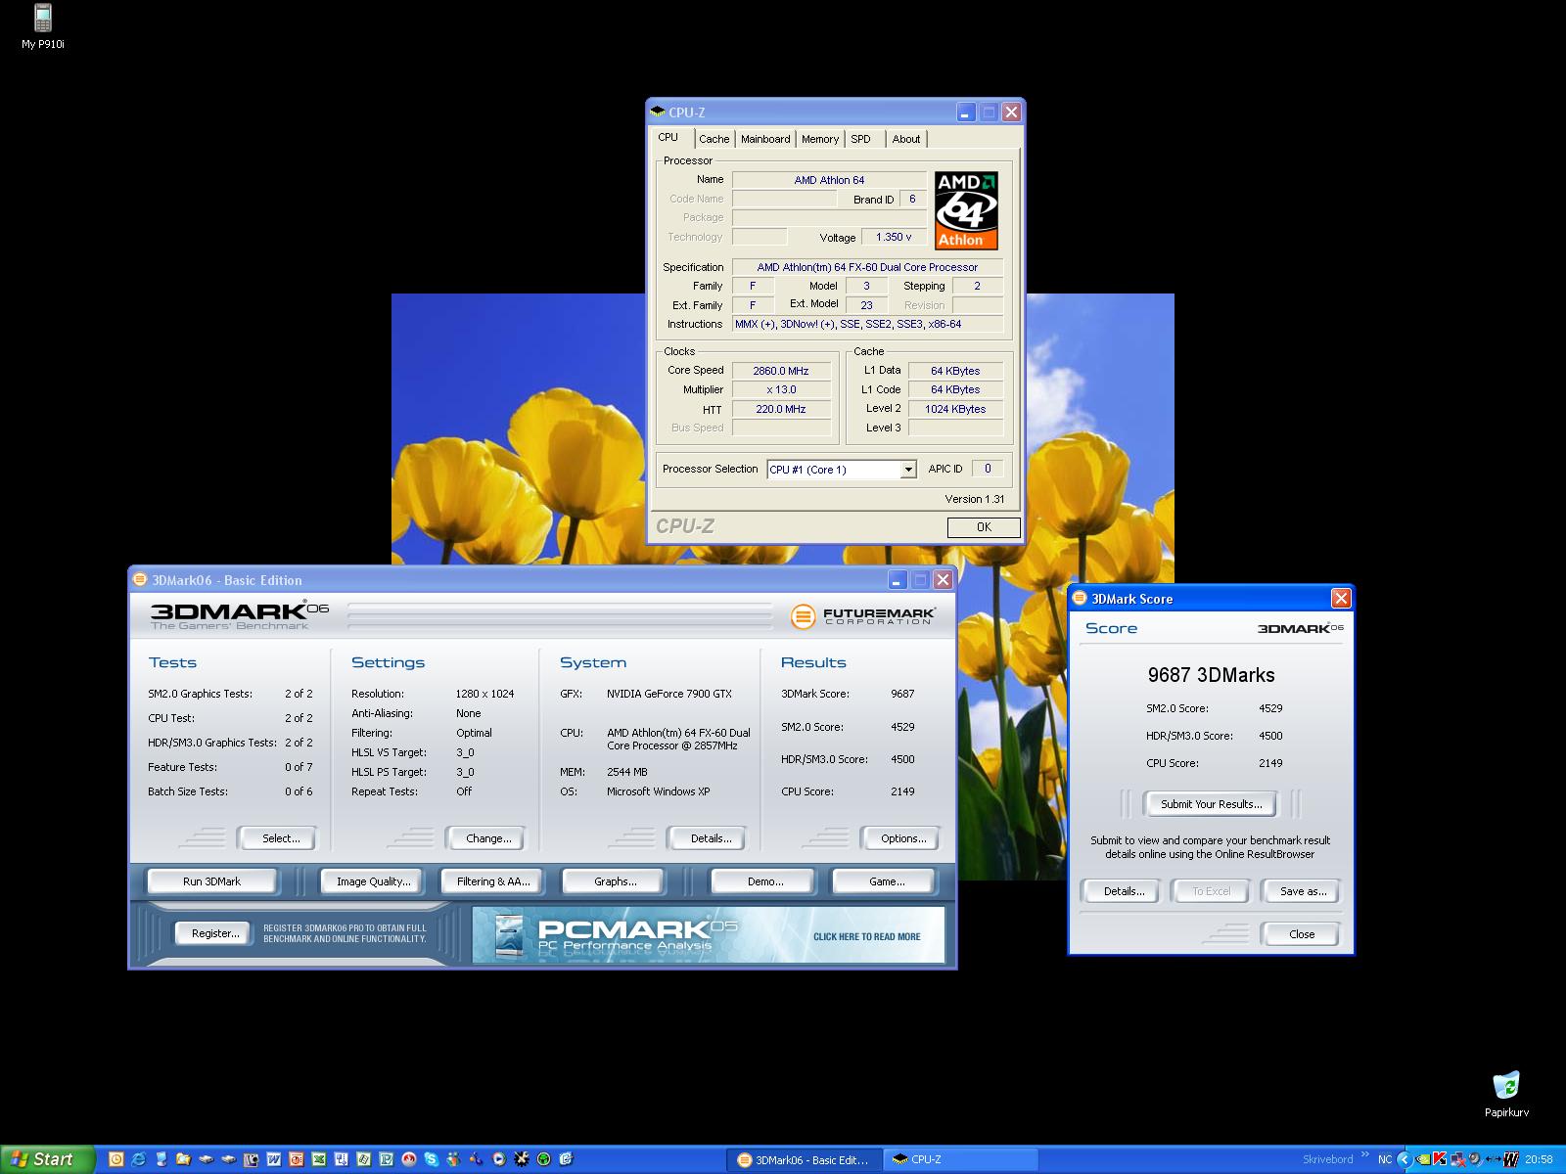This screenshot has height=1174, width=1566.
Task: Click the Register... button
Action: 215,933
